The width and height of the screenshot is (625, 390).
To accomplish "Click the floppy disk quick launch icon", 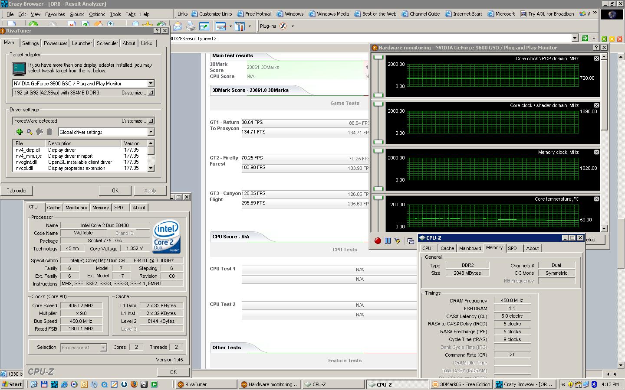I will [44, 384].
